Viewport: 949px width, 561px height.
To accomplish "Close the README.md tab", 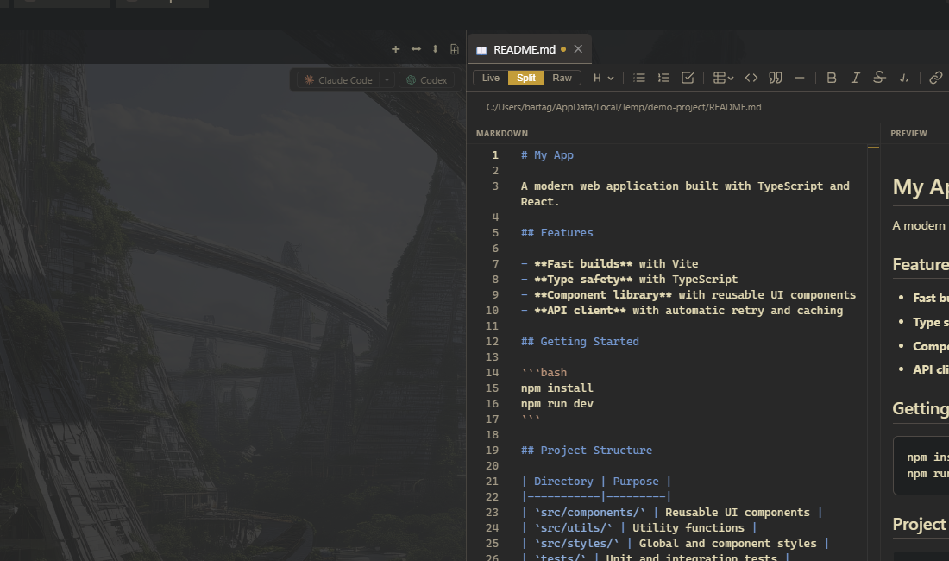I will click(x=578, y=49).
